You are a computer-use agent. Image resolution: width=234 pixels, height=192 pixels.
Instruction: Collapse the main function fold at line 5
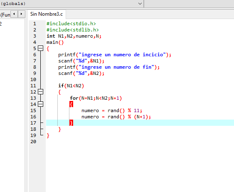[40, 48]
